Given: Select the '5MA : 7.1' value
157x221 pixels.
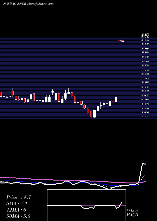Looking at the screenshot, I should point(17,204).
